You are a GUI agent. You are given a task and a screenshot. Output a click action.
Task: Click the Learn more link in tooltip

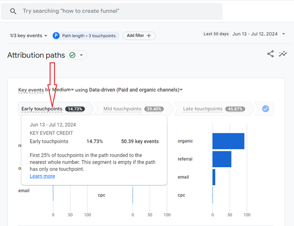[x=43, y=176]
